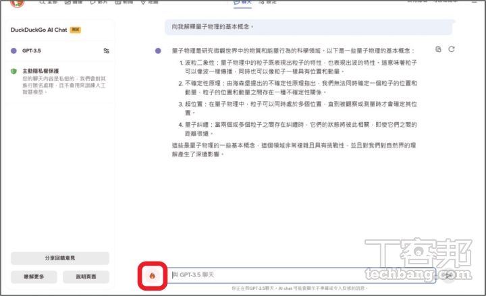The image size is (486, 296).
Task: Focus the 與 GPT-3.5 聊天 input field
Action: point(301,275)
